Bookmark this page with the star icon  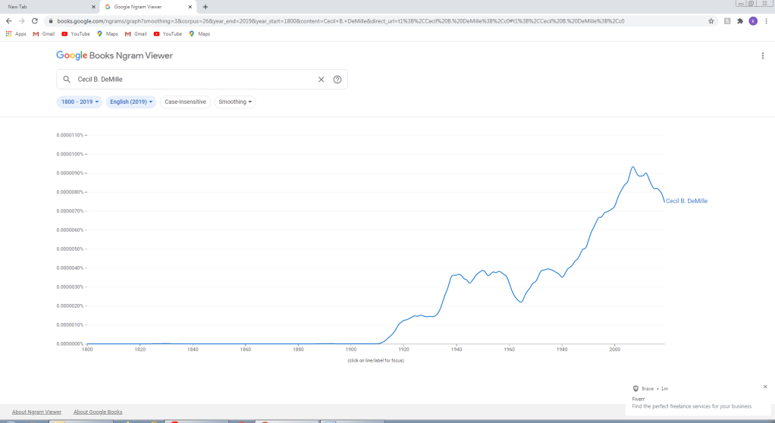(711, 21)
